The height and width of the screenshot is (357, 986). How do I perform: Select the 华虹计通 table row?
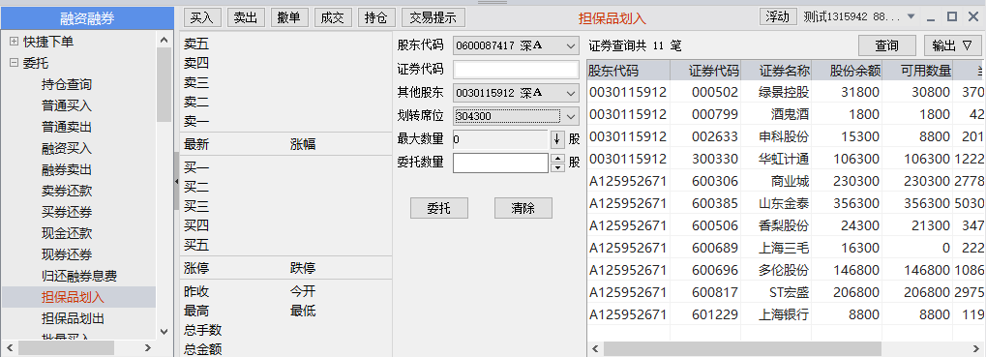pos(786,159)
